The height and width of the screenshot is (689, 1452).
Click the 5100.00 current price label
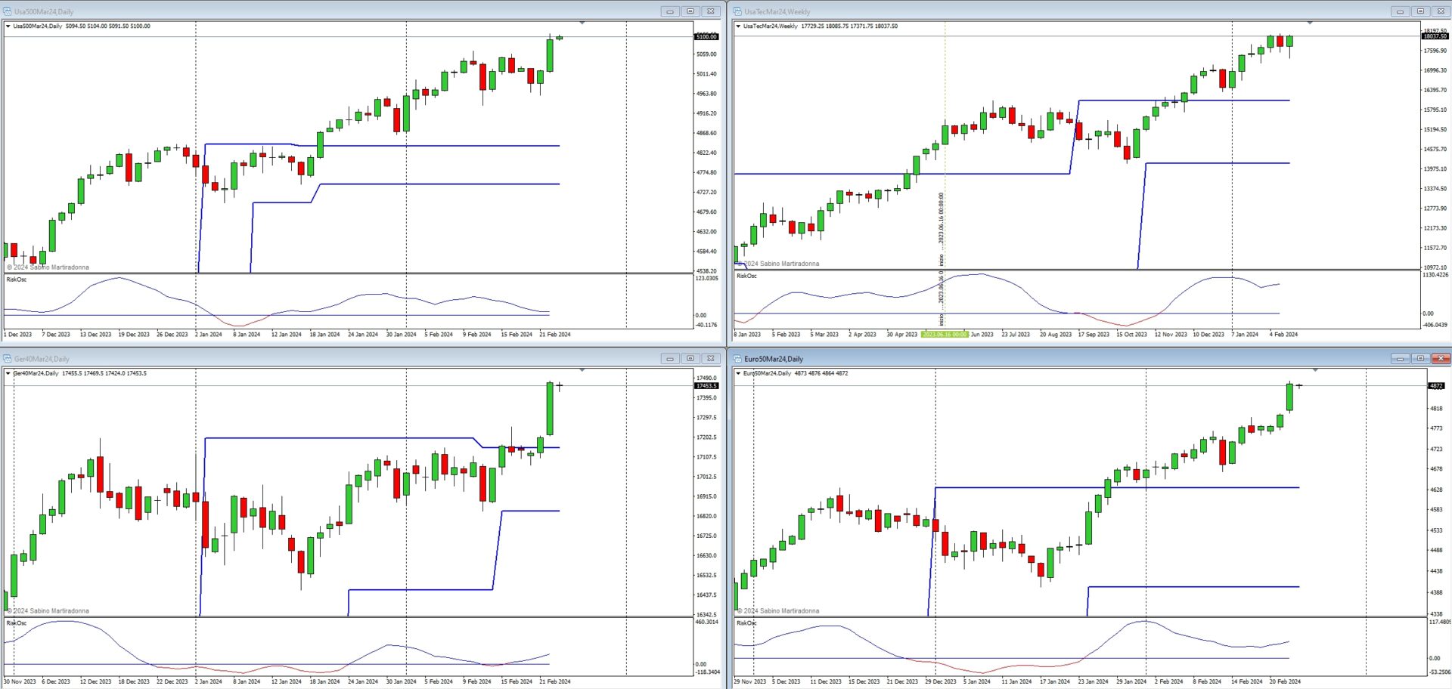click(x=706, y=36)
